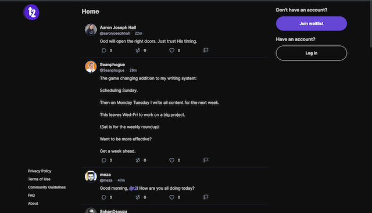This screenshot has width=372, height=213.
Task: Reply to meza's good morning post
Action: click(x=104, y=197)
